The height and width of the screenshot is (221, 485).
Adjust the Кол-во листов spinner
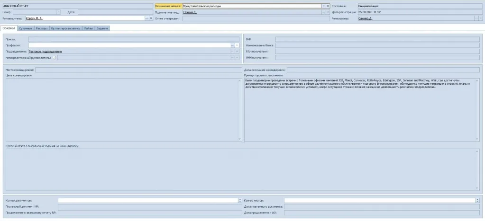tap(477, 200)
